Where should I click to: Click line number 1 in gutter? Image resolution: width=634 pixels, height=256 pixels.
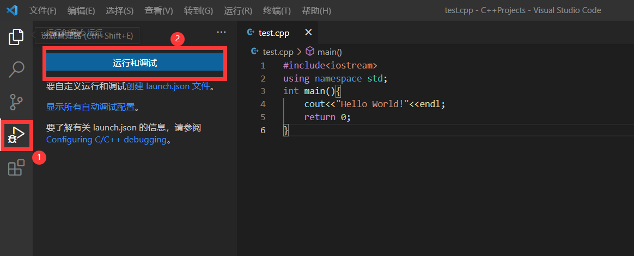tap(263, 65)
